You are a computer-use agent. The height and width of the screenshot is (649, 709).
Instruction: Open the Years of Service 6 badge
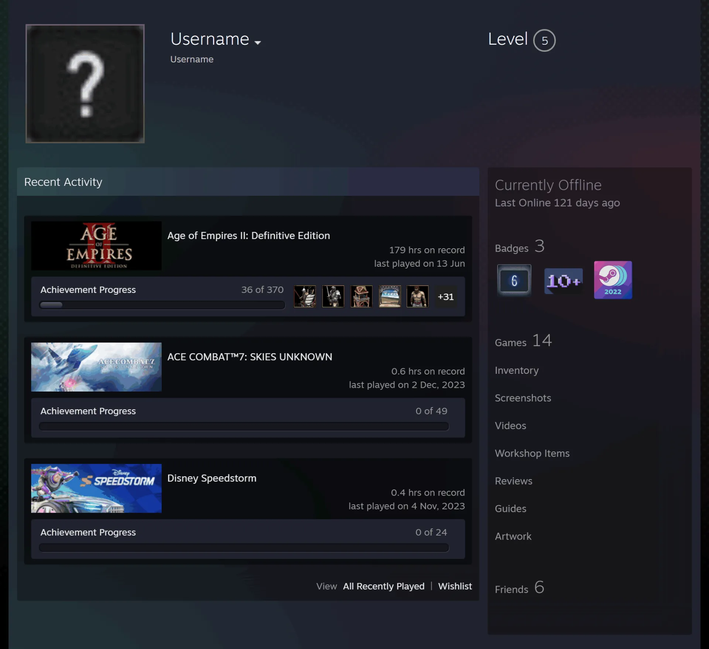pos(514,280)
